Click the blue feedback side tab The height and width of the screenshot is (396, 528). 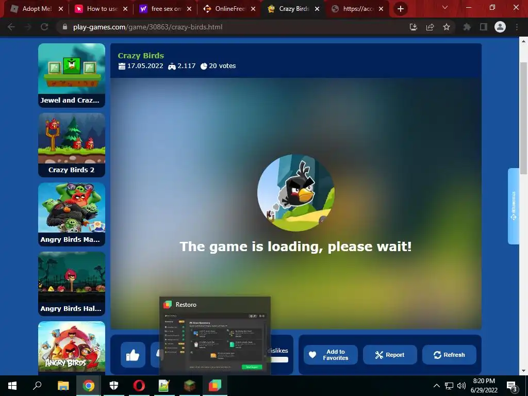point(513,206)
